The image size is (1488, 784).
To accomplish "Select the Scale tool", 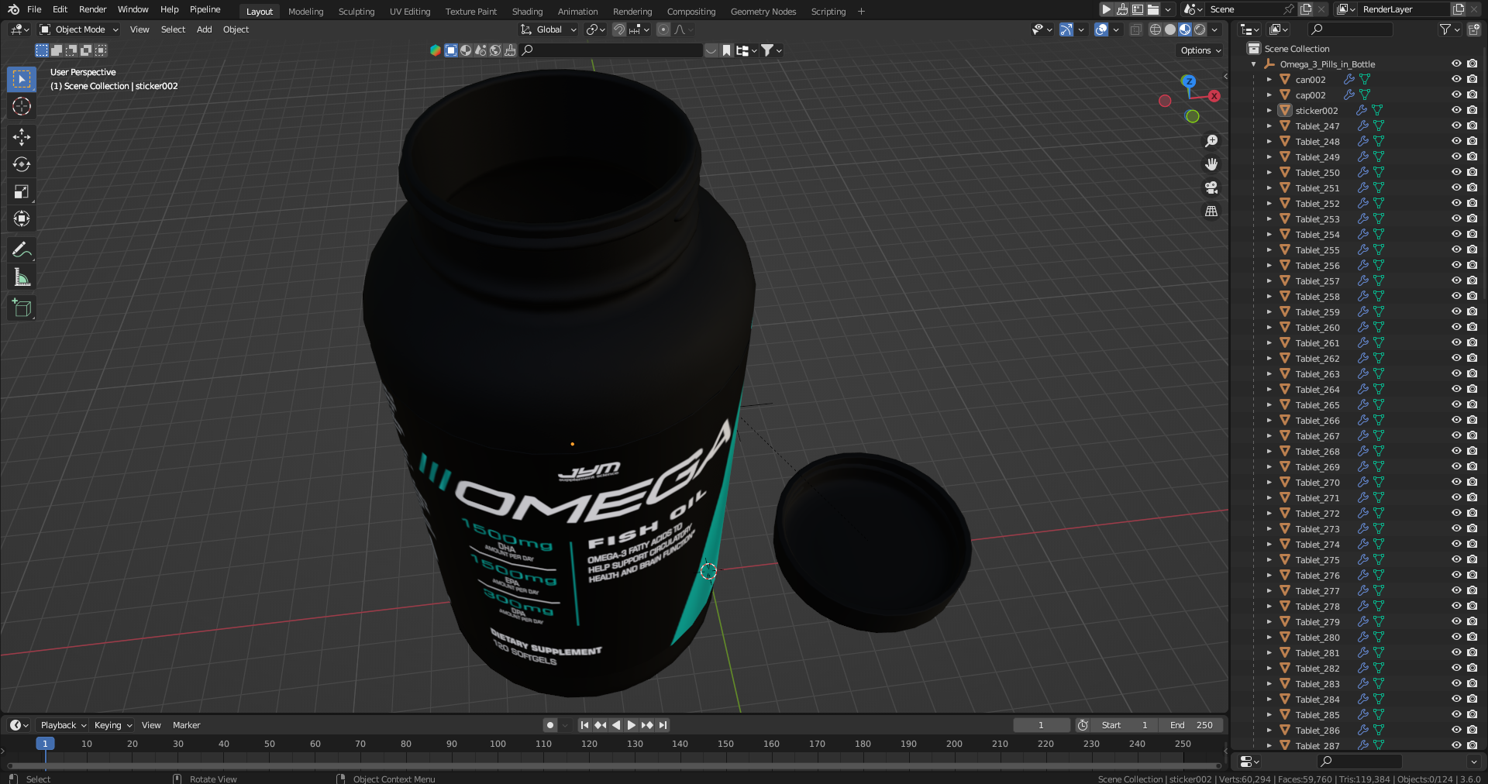I will click(x=22, y=191).
